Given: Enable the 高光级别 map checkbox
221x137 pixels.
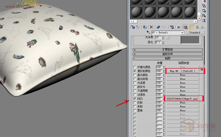Looking at the screenshot, I should (135, 79).
